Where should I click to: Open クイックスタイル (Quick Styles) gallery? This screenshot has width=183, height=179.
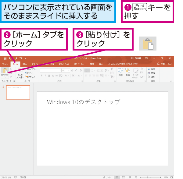tap(135, 73)
